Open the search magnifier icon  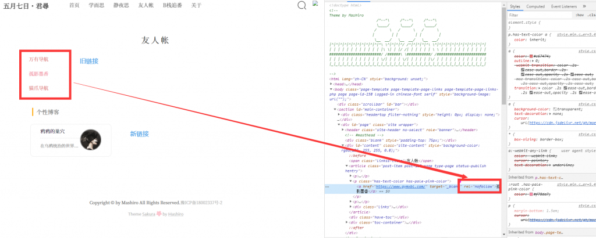[302, 5]
